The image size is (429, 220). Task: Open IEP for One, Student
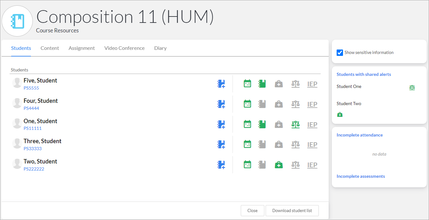coord(312,125)
